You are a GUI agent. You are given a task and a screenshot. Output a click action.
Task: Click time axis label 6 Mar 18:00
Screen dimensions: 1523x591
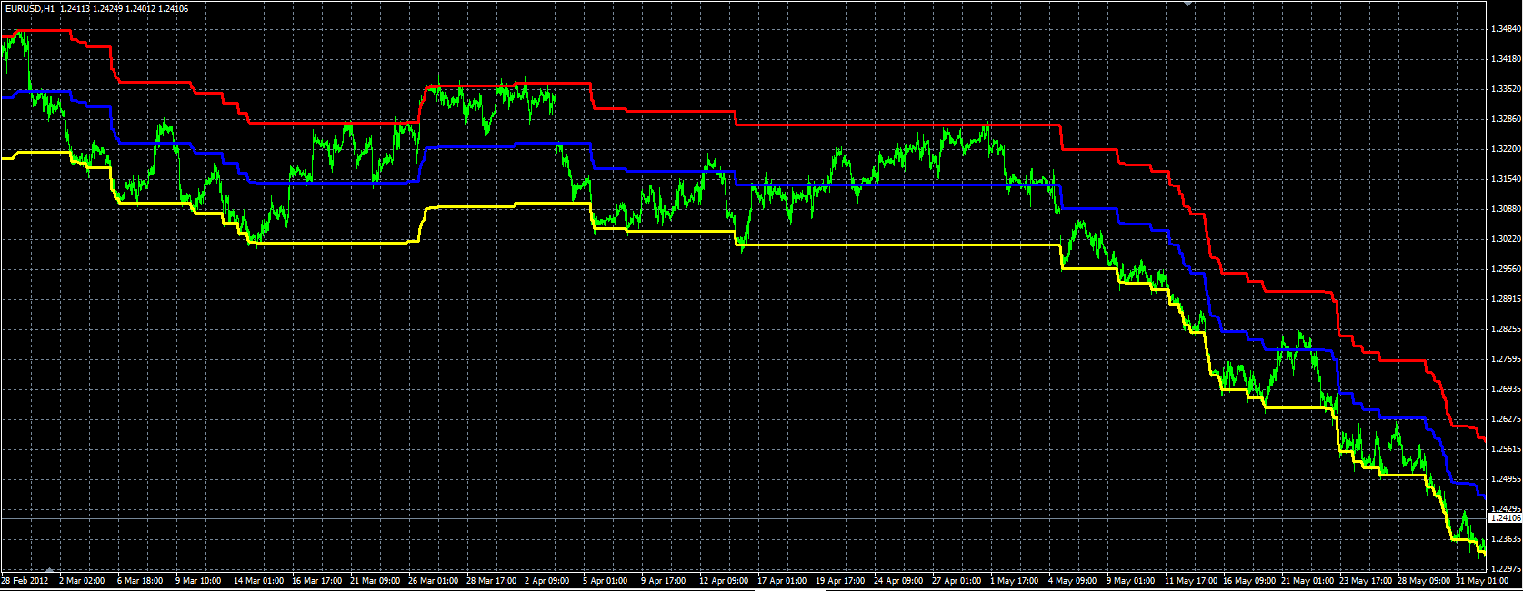coord(140,581)
